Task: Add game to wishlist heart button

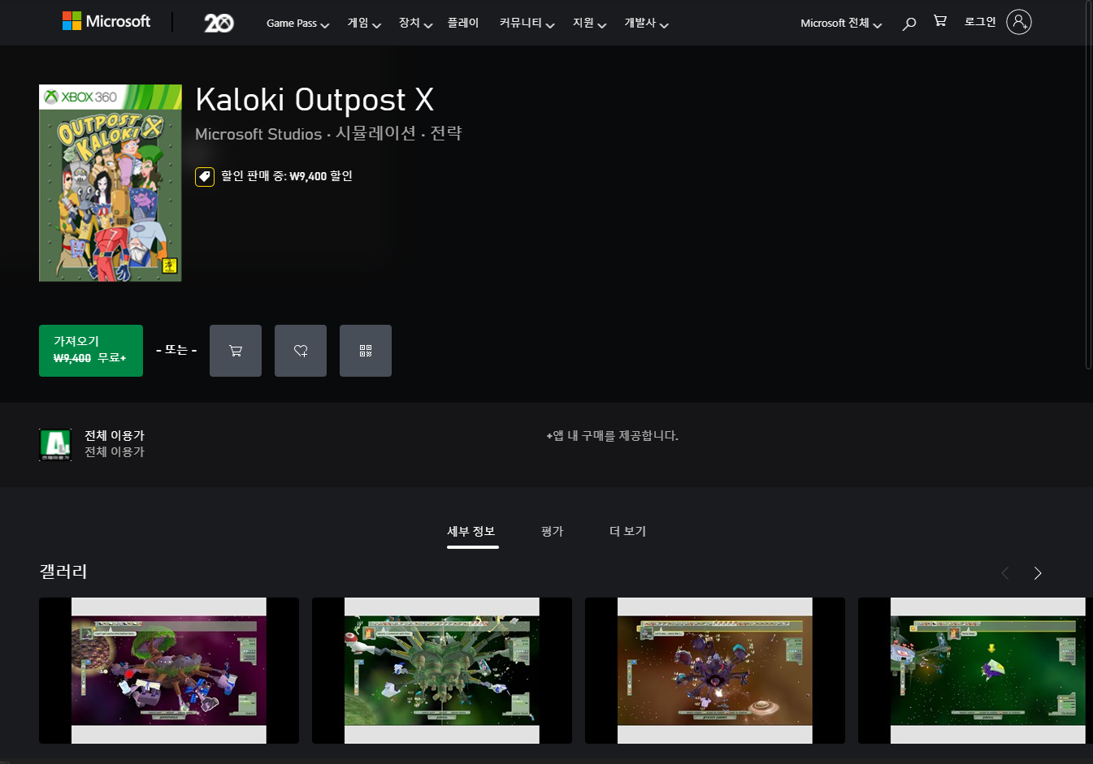Action: point(301,351)
